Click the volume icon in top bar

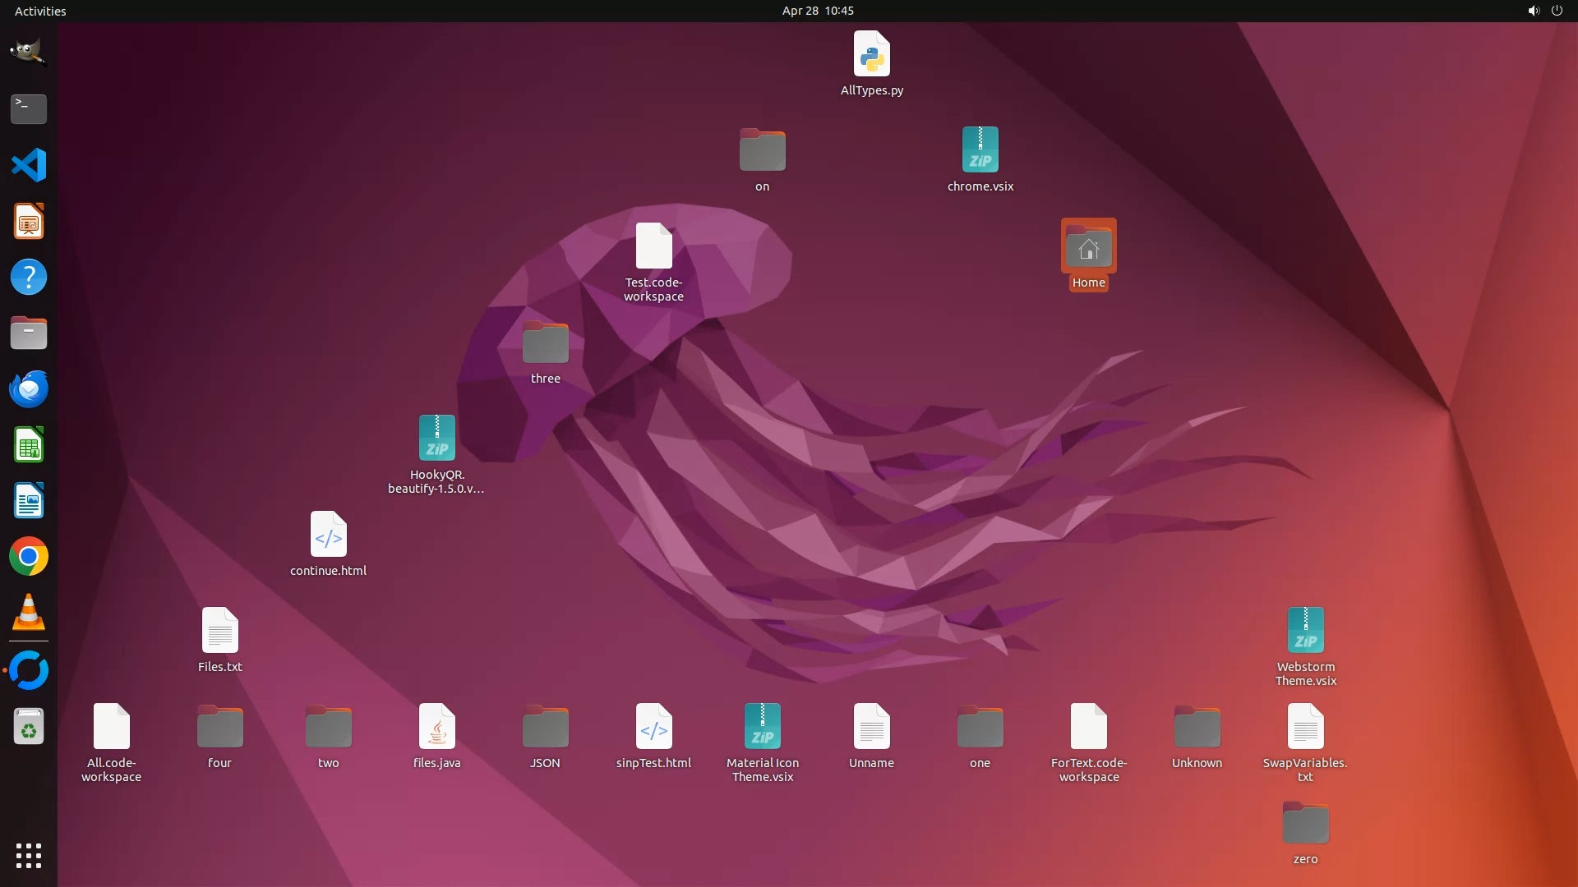[x=1533, y=11]
